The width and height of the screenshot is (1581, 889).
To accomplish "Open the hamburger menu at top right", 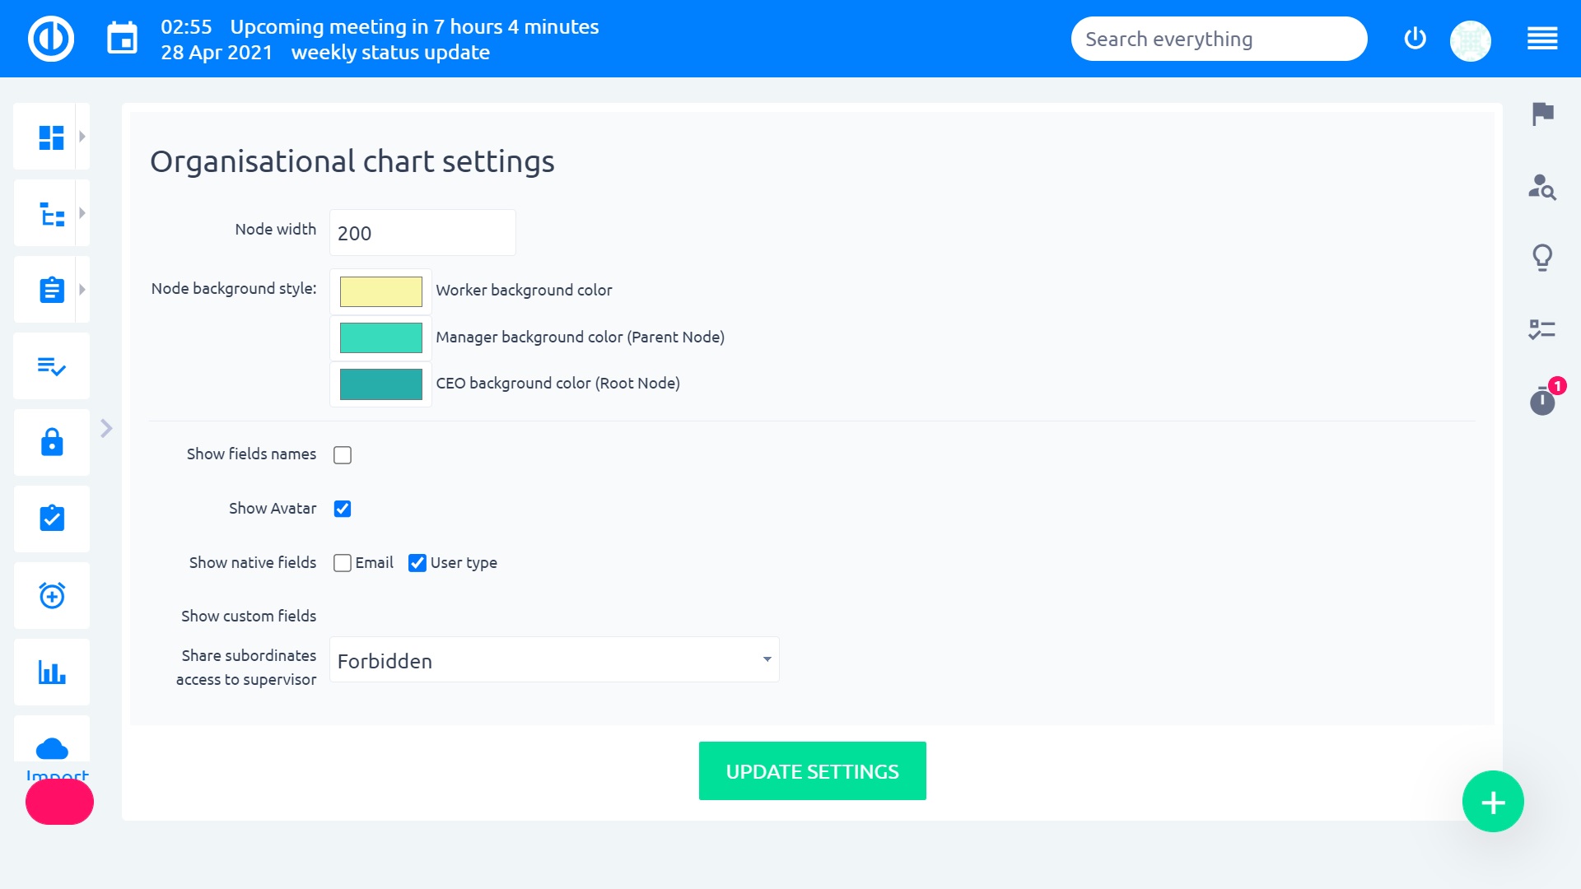I will pos(1541,39).
